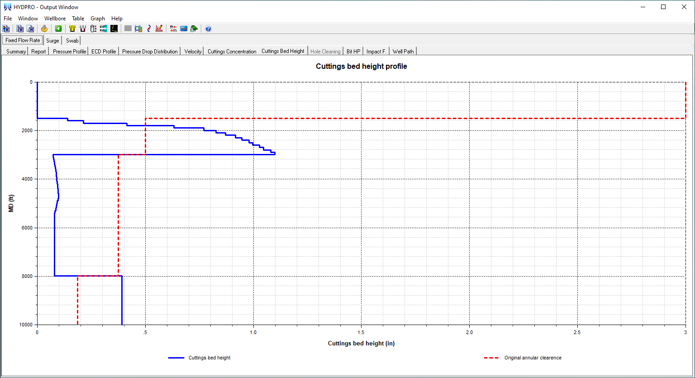This screenshot has height=378, width=695.
Task: Click the gold gear settings icon
Action: 44,29
